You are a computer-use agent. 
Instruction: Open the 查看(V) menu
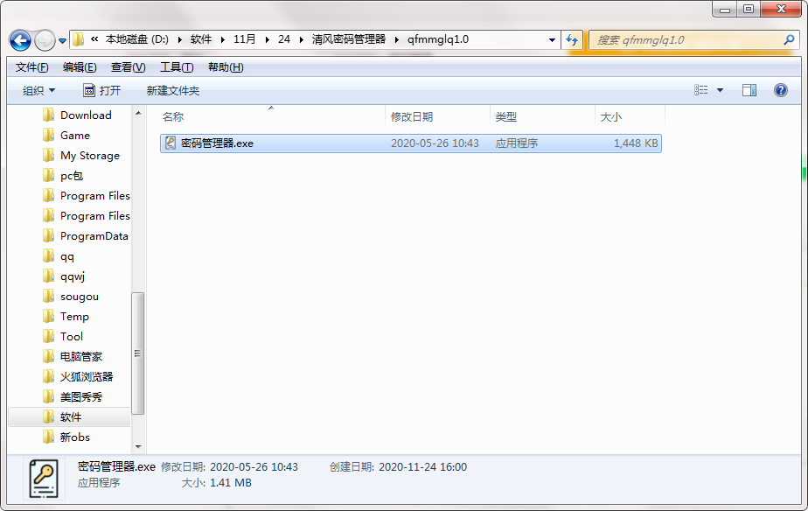(x=128, y=67)
